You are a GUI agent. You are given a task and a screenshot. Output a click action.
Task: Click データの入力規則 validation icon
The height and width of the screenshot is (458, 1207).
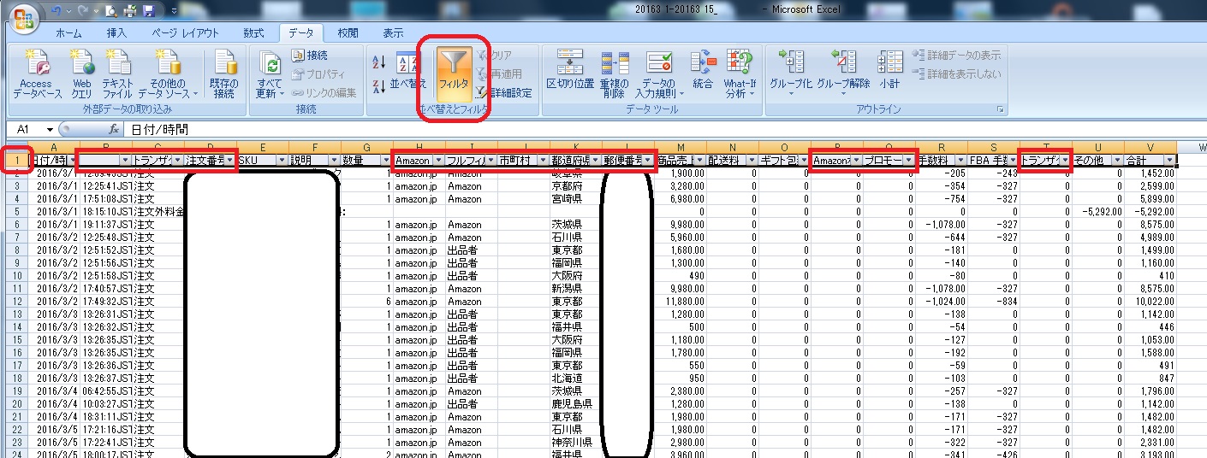(x=659, y=63)
